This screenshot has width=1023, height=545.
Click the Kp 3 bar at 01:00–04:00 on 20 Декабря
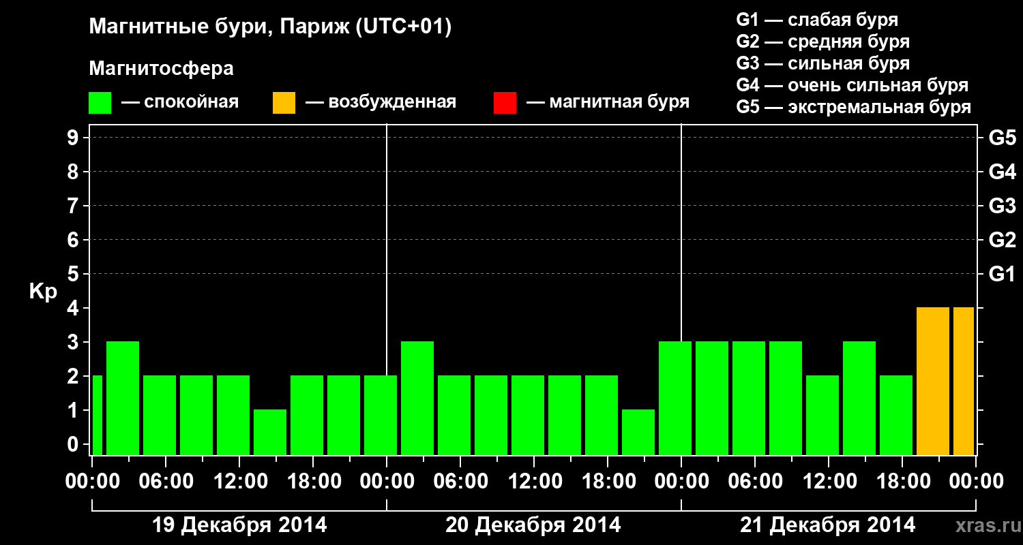(417, 398)
